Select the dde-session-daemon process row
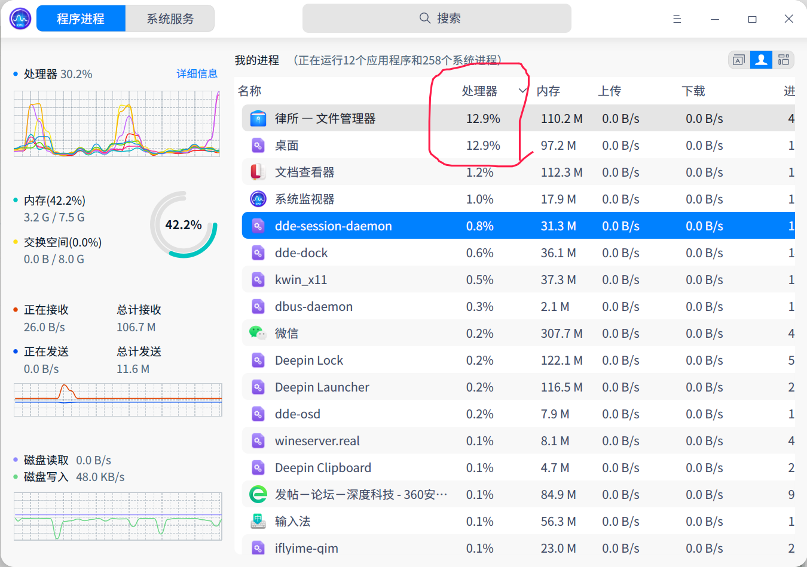The width and height of the screenshot is (807, 567). coord(518,226)
